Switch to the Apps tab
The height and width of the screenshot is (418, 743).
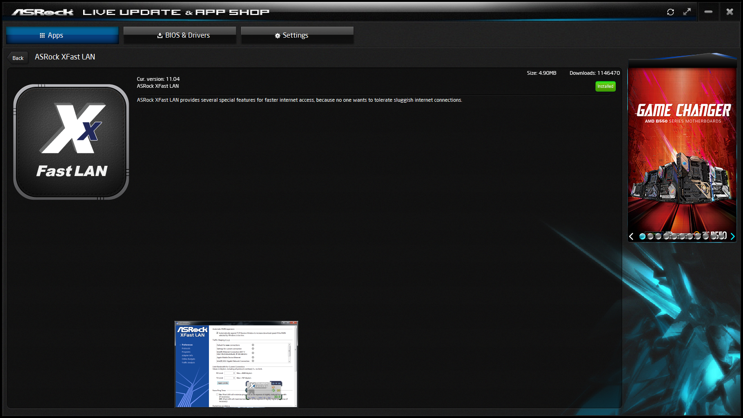tap(63, 35)
